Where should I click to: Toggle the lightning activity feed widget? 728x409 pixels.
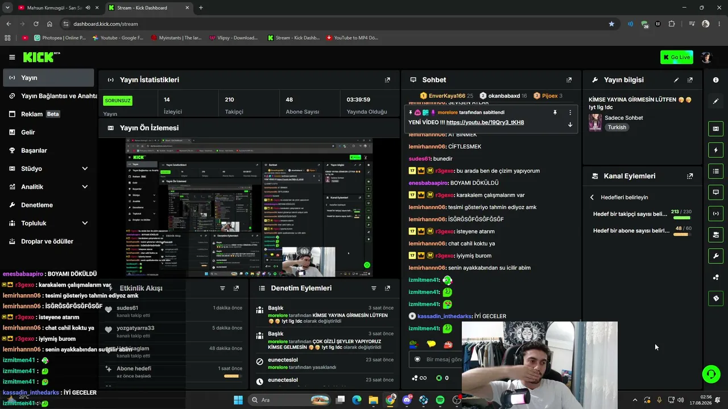pyautogui.click(x=716, y=150)
